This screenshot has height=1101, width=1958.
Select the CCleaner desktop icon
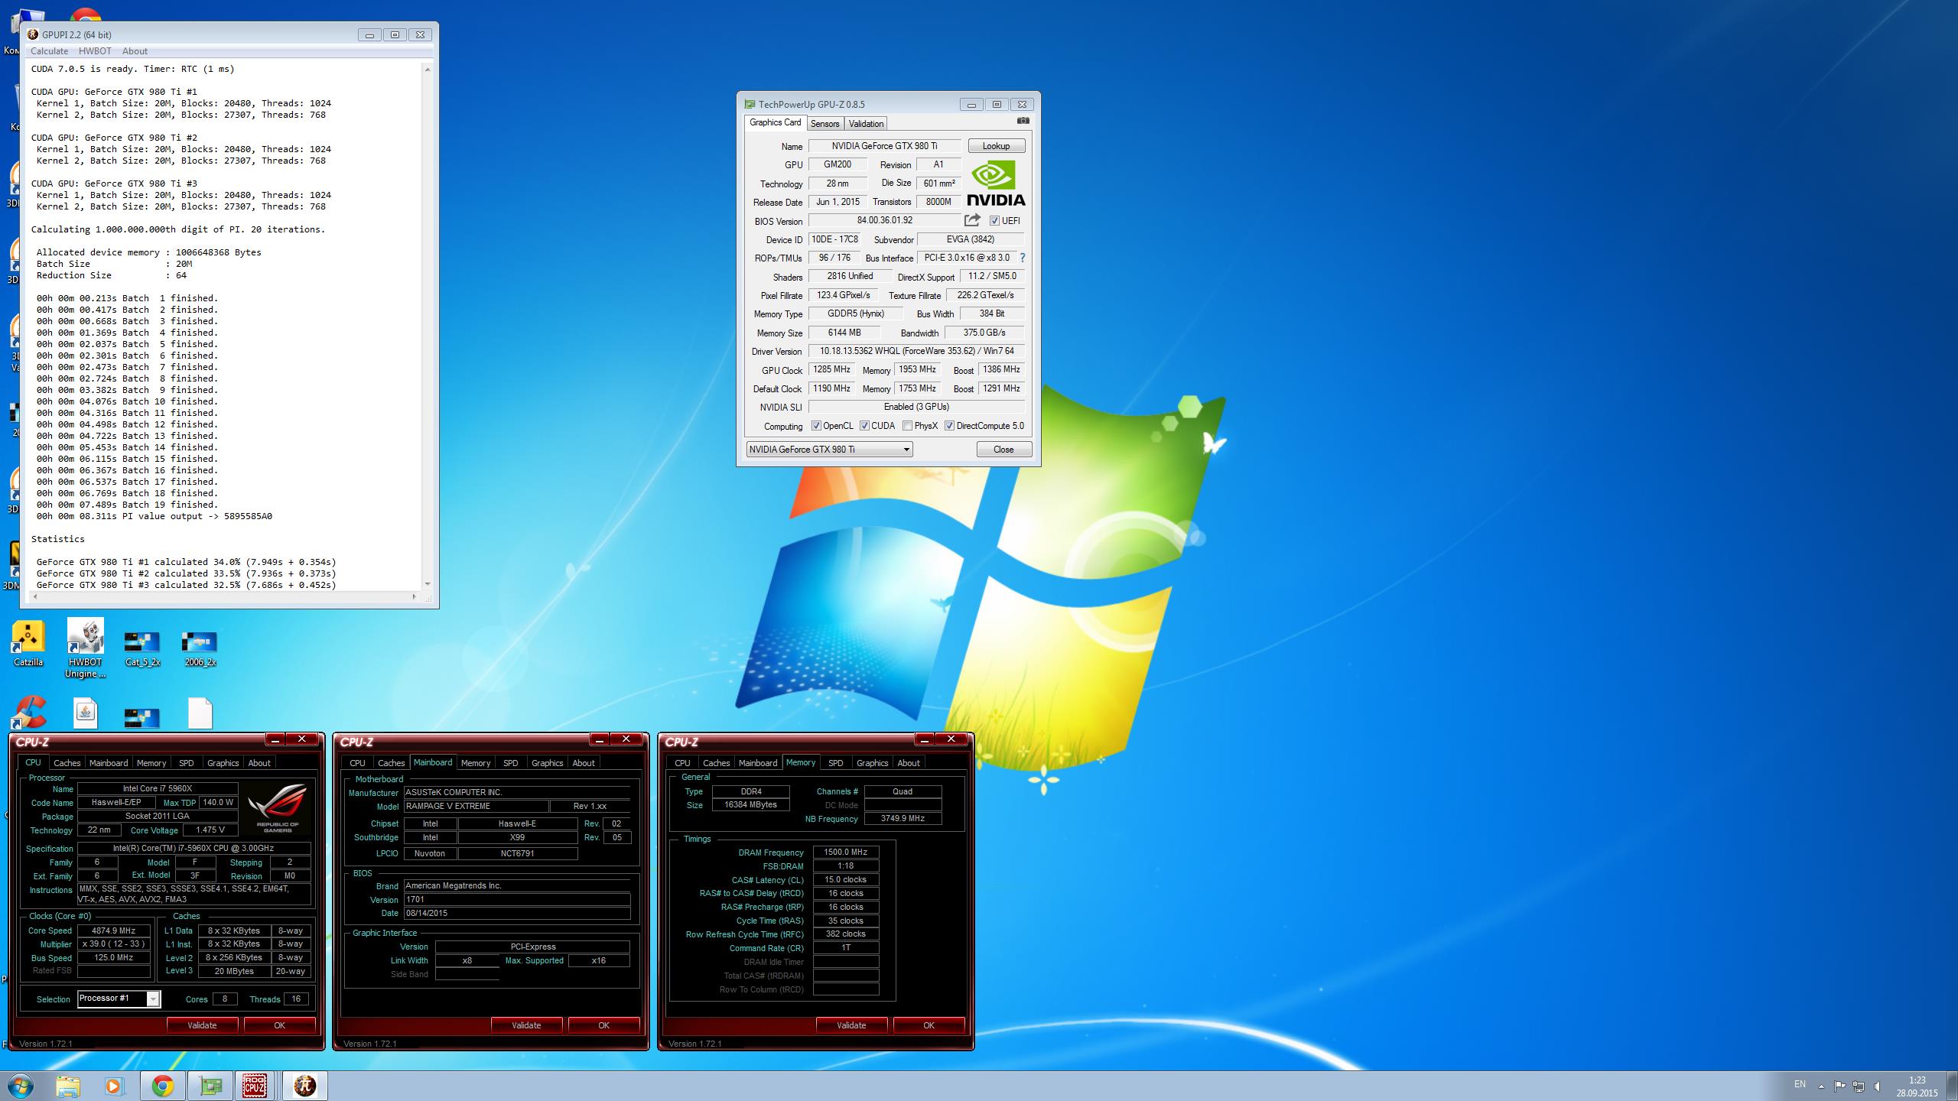click(28, 713)
